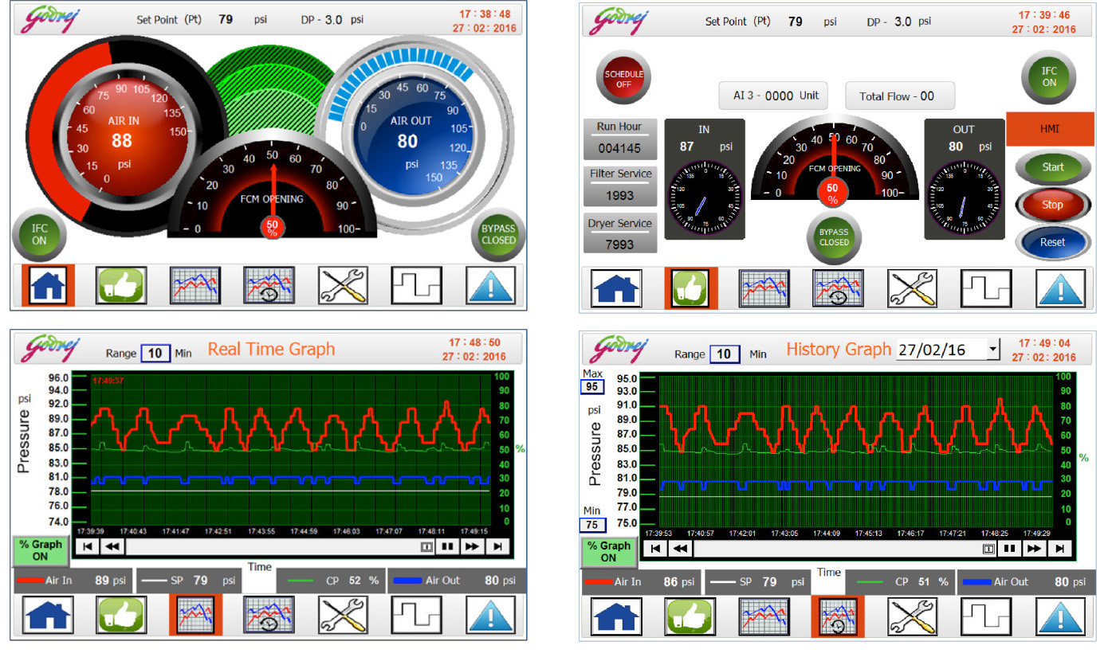Screen dimensions: 1116x661
Task: Click the Min 75 pressure field
Action: coord(593,525)
